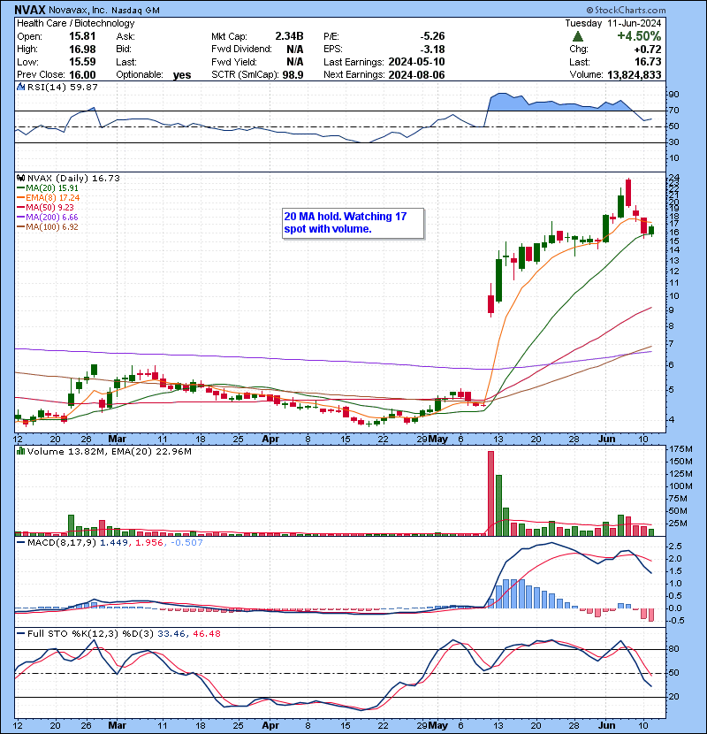Click the Next Earnings date 2024-08-06
The width and height of the screenshot is (707, 734).
pos(416,75)
